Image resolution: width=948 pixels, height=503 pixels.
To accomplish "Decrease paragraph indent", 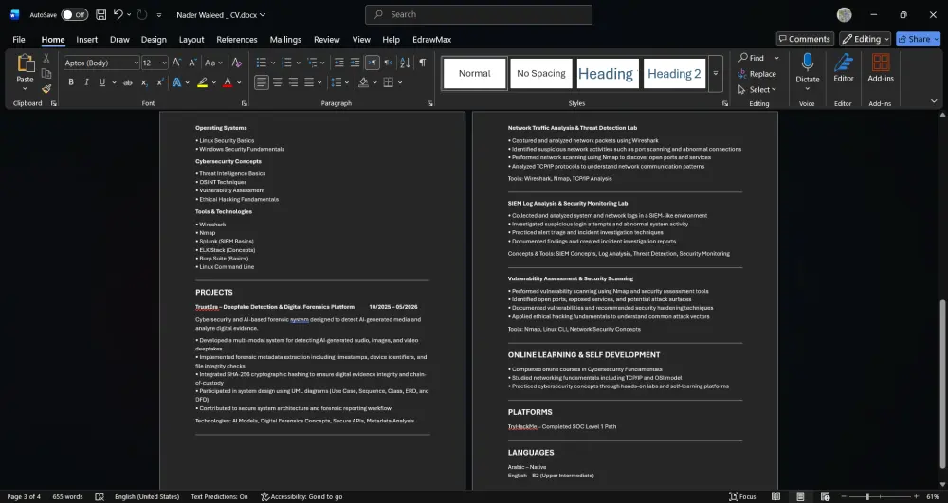I will click(x=339, y=63).
